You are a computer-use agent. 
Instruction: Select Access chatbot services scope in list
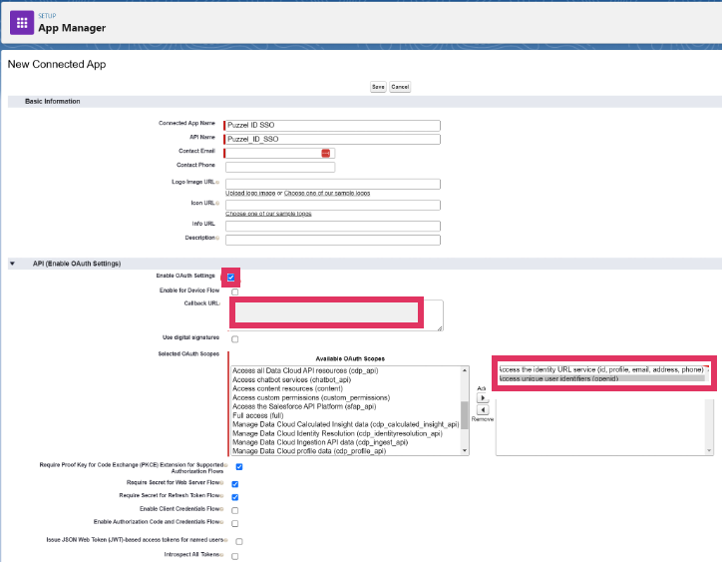(x=290, y=379)
